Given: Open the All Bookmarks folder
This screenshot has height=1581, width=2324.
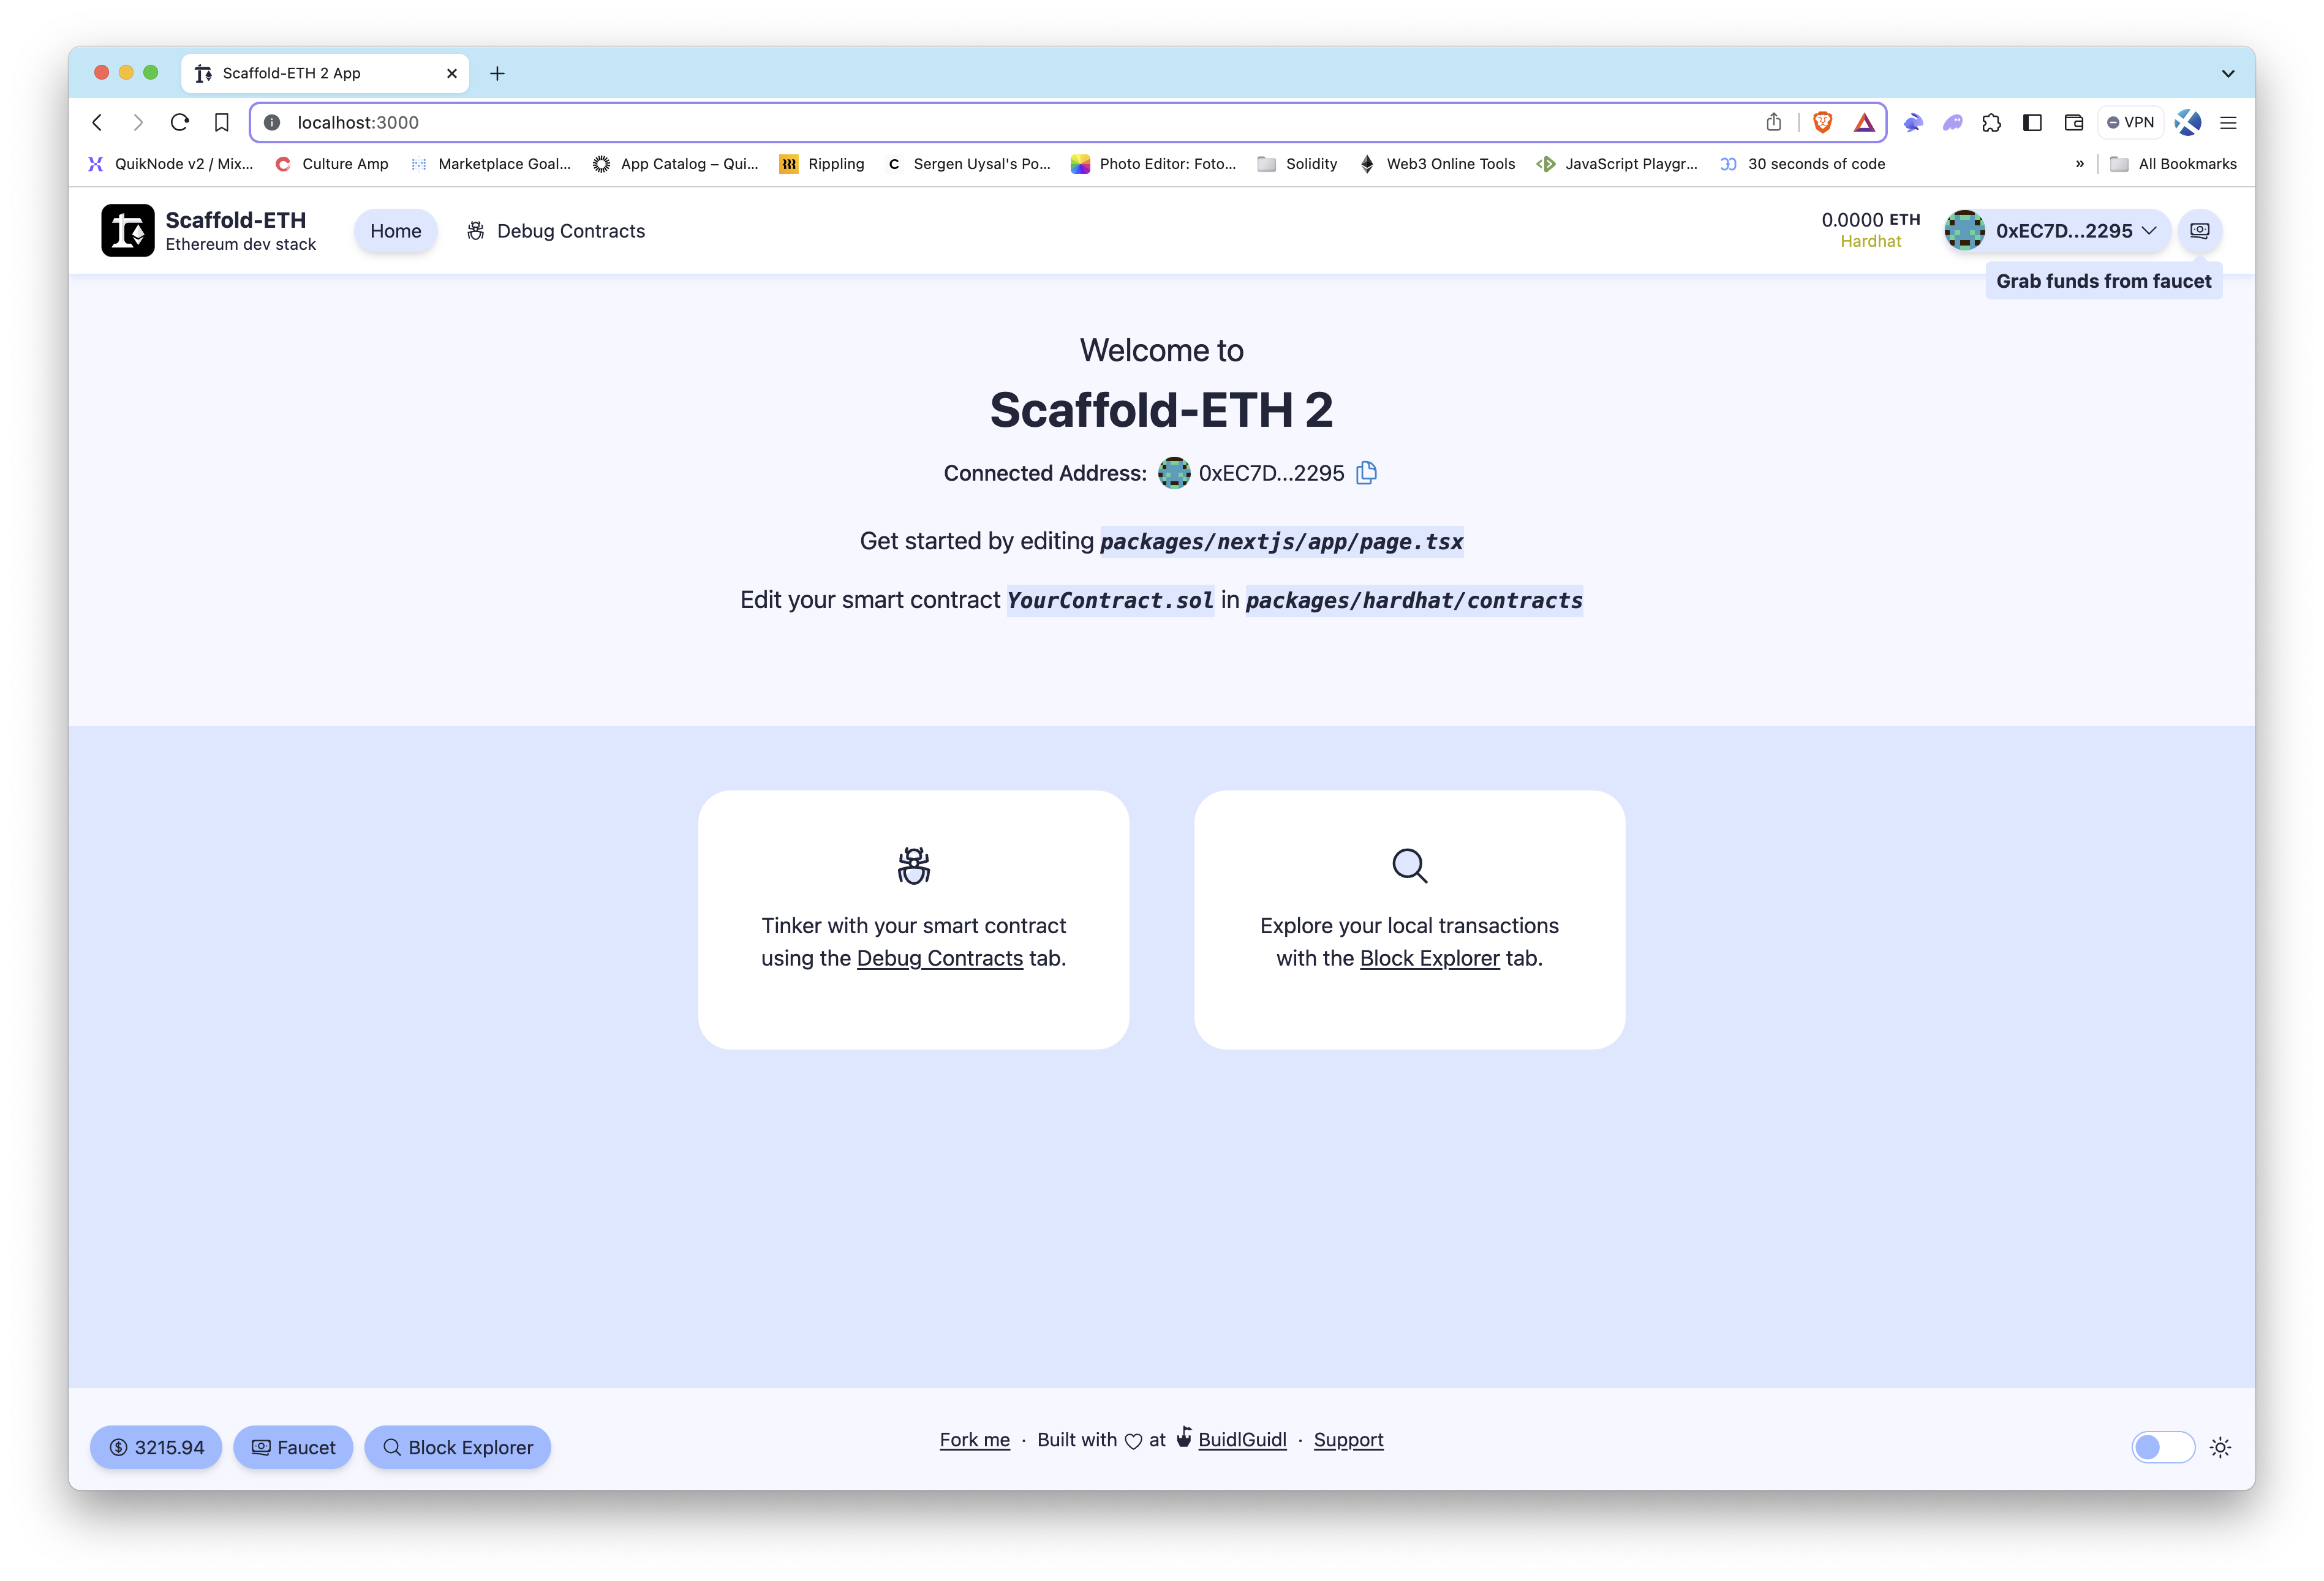Looking at the screenshot, I should click(2173, 164).
